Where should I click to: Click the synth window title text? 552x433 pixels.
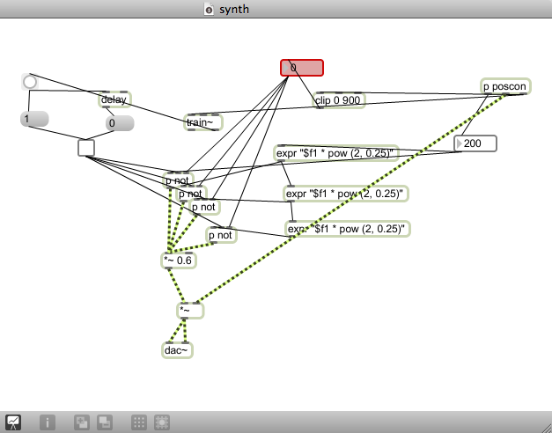pyautogui.click(x=234, y=9)
